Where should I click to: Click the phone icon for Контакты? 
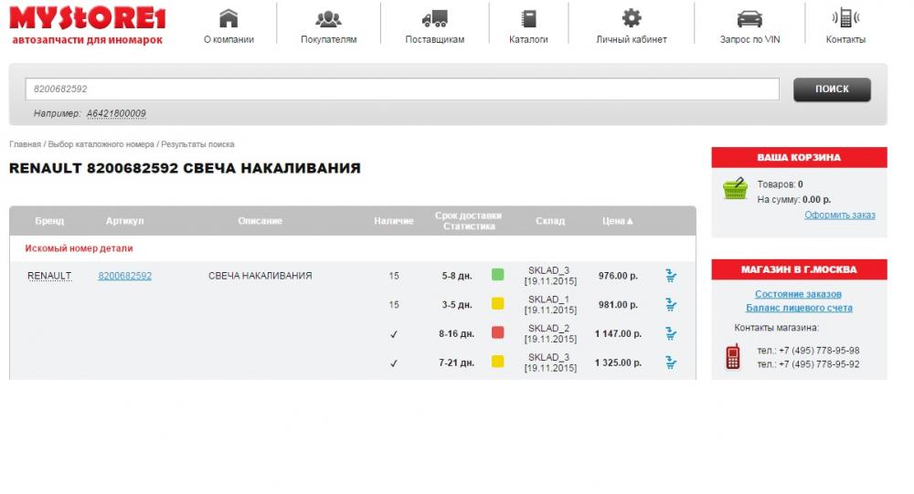845,18
